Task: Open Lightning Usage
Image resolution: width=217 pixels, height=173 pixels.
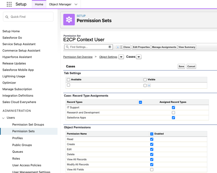Action: [x=14, y=76]
